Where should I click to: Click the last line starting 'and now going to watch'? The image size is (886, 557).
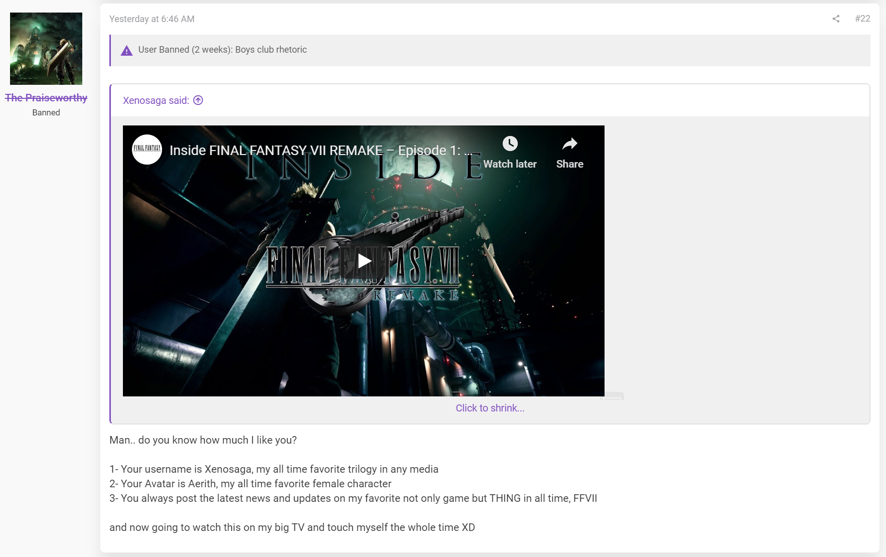pos(292,527)
